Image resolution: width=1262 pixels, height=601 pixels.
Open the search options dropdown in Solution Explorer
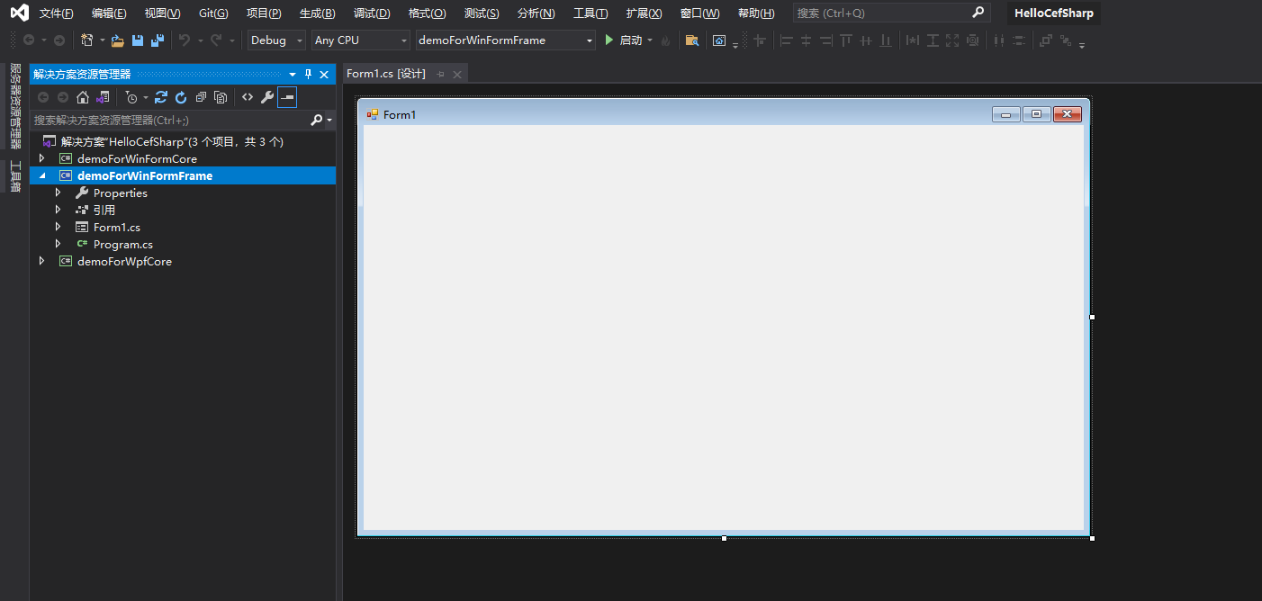[x=329, y=120]
